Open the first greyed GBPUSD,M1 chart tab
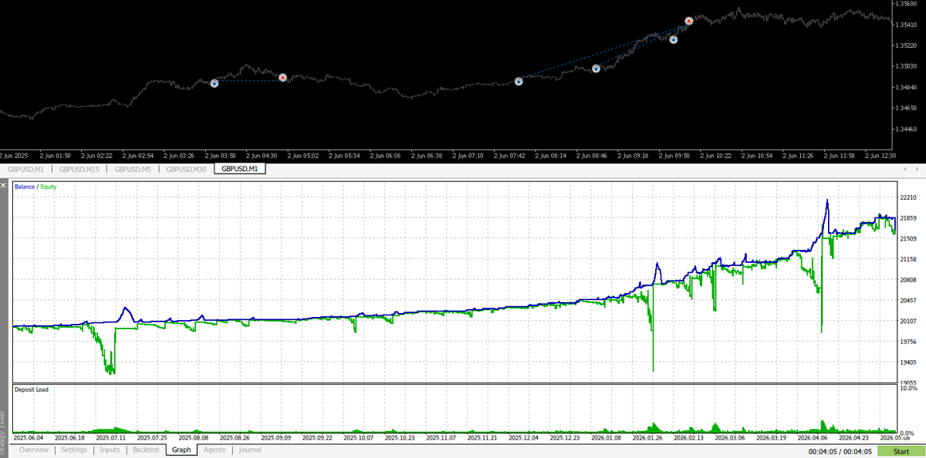The image size is (926, 458). pos(25,169)
